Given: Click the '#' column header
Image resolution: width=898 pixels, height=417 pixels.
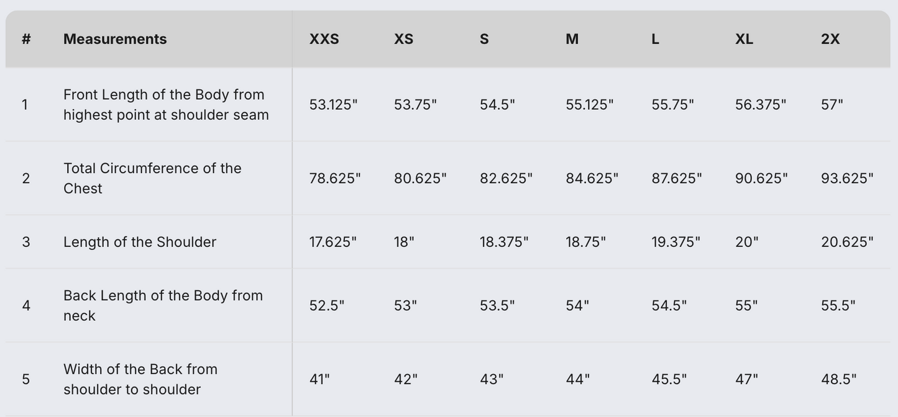Looking at the screenshot, I should [26, 39].
